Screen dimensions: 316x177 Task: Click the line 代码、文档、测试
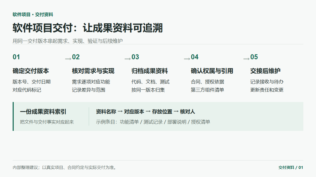[x=151, y=82]
